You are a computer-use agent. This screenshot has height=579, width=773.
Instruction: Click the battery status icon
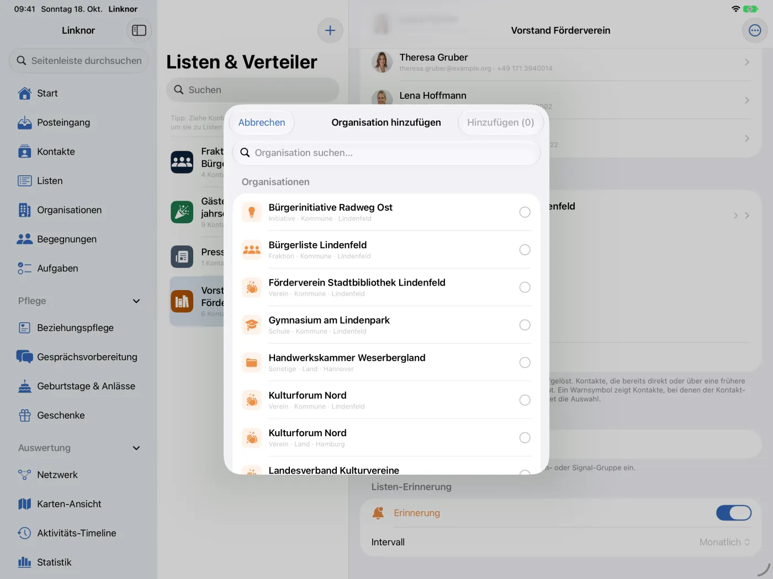[750, 9]
